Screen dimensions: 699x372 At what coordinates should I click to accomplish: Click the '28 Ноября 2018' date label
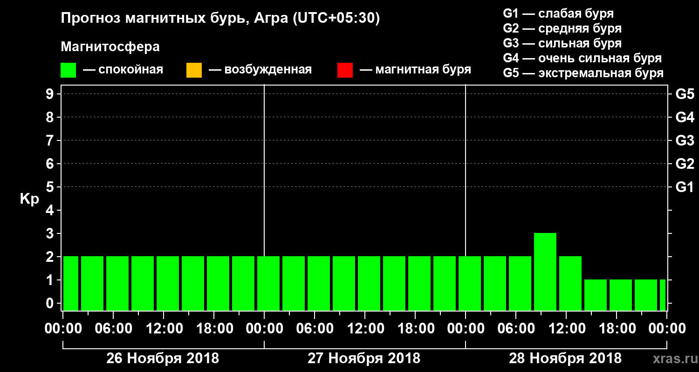(565, 359)
